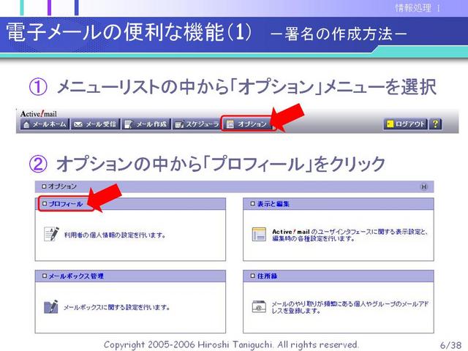This screenshot has width=468, height=351.
Task: Click the メール作成 pencil icon
Action: [x=129, y=124]
